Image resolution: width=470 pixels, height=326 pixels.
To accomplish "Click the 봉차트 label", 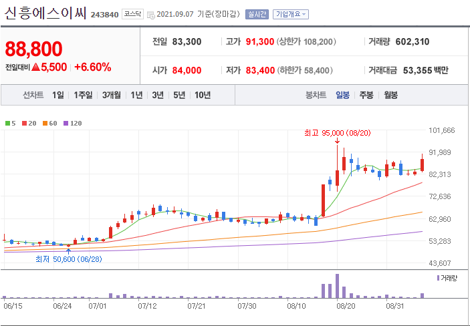I will click(316, 96).
